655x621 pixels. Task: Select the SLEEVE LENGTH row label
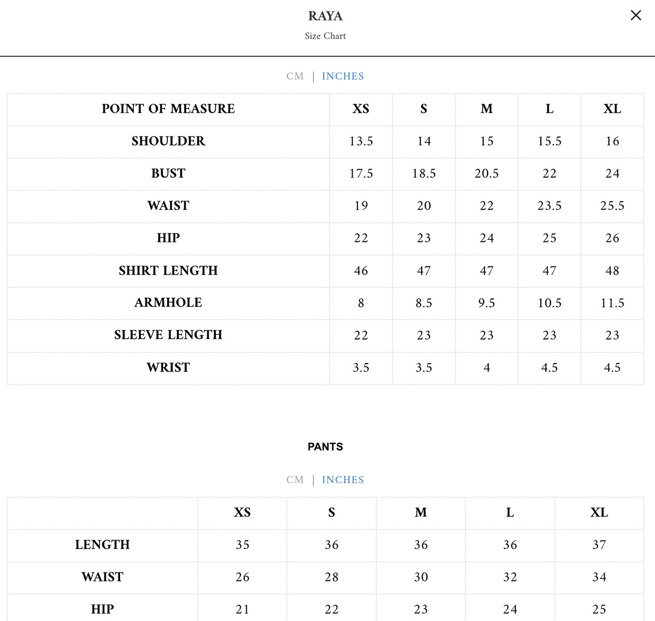[x=168, y=335]
